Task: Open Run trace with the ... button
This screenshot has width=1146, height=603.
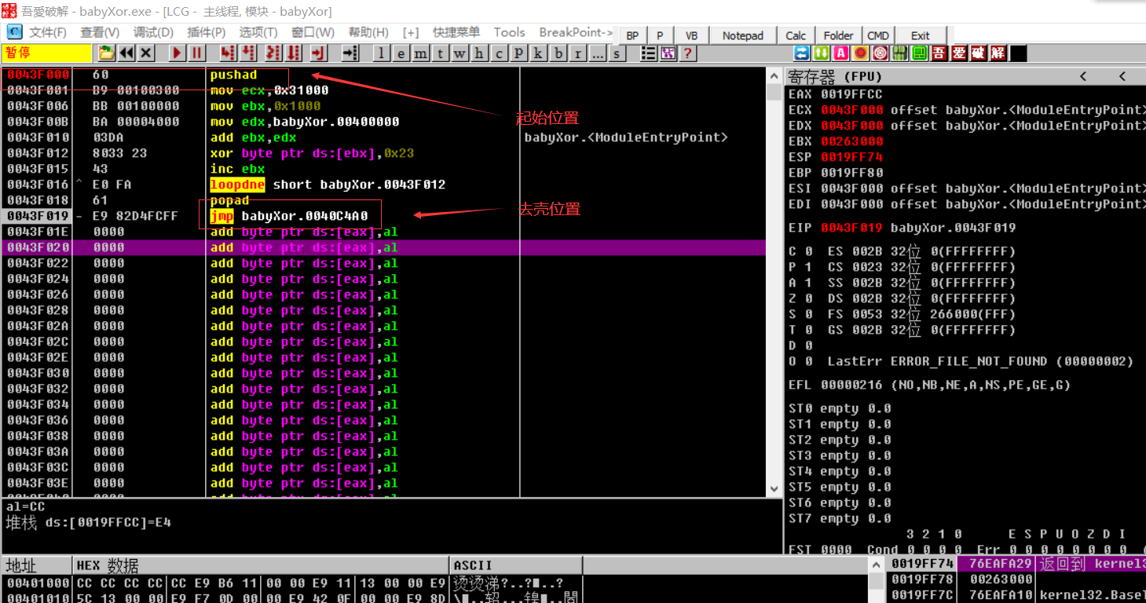Action: click(x=598, y=53)
